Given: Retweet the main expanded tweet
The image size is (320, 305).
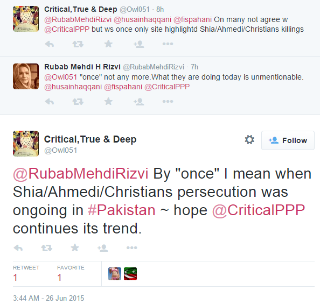Looking at the screenshot, I should click(47, 248).
